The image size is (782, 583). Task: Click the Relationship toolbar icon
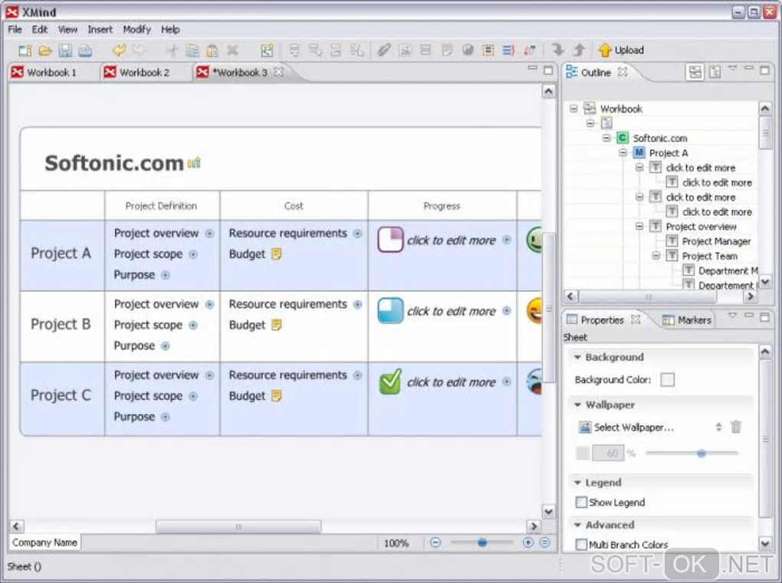529,50
